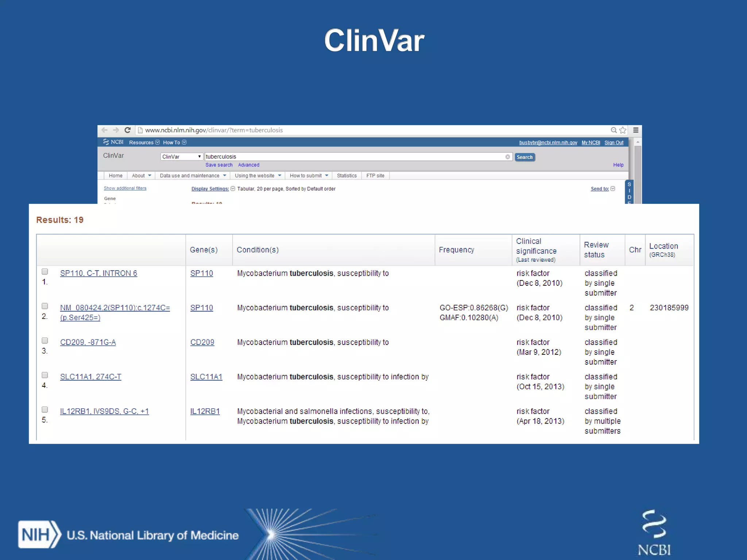This screenshot has height=560, width=747.
Task: Click the NCBI logo in header
Action: click(113, 142)
